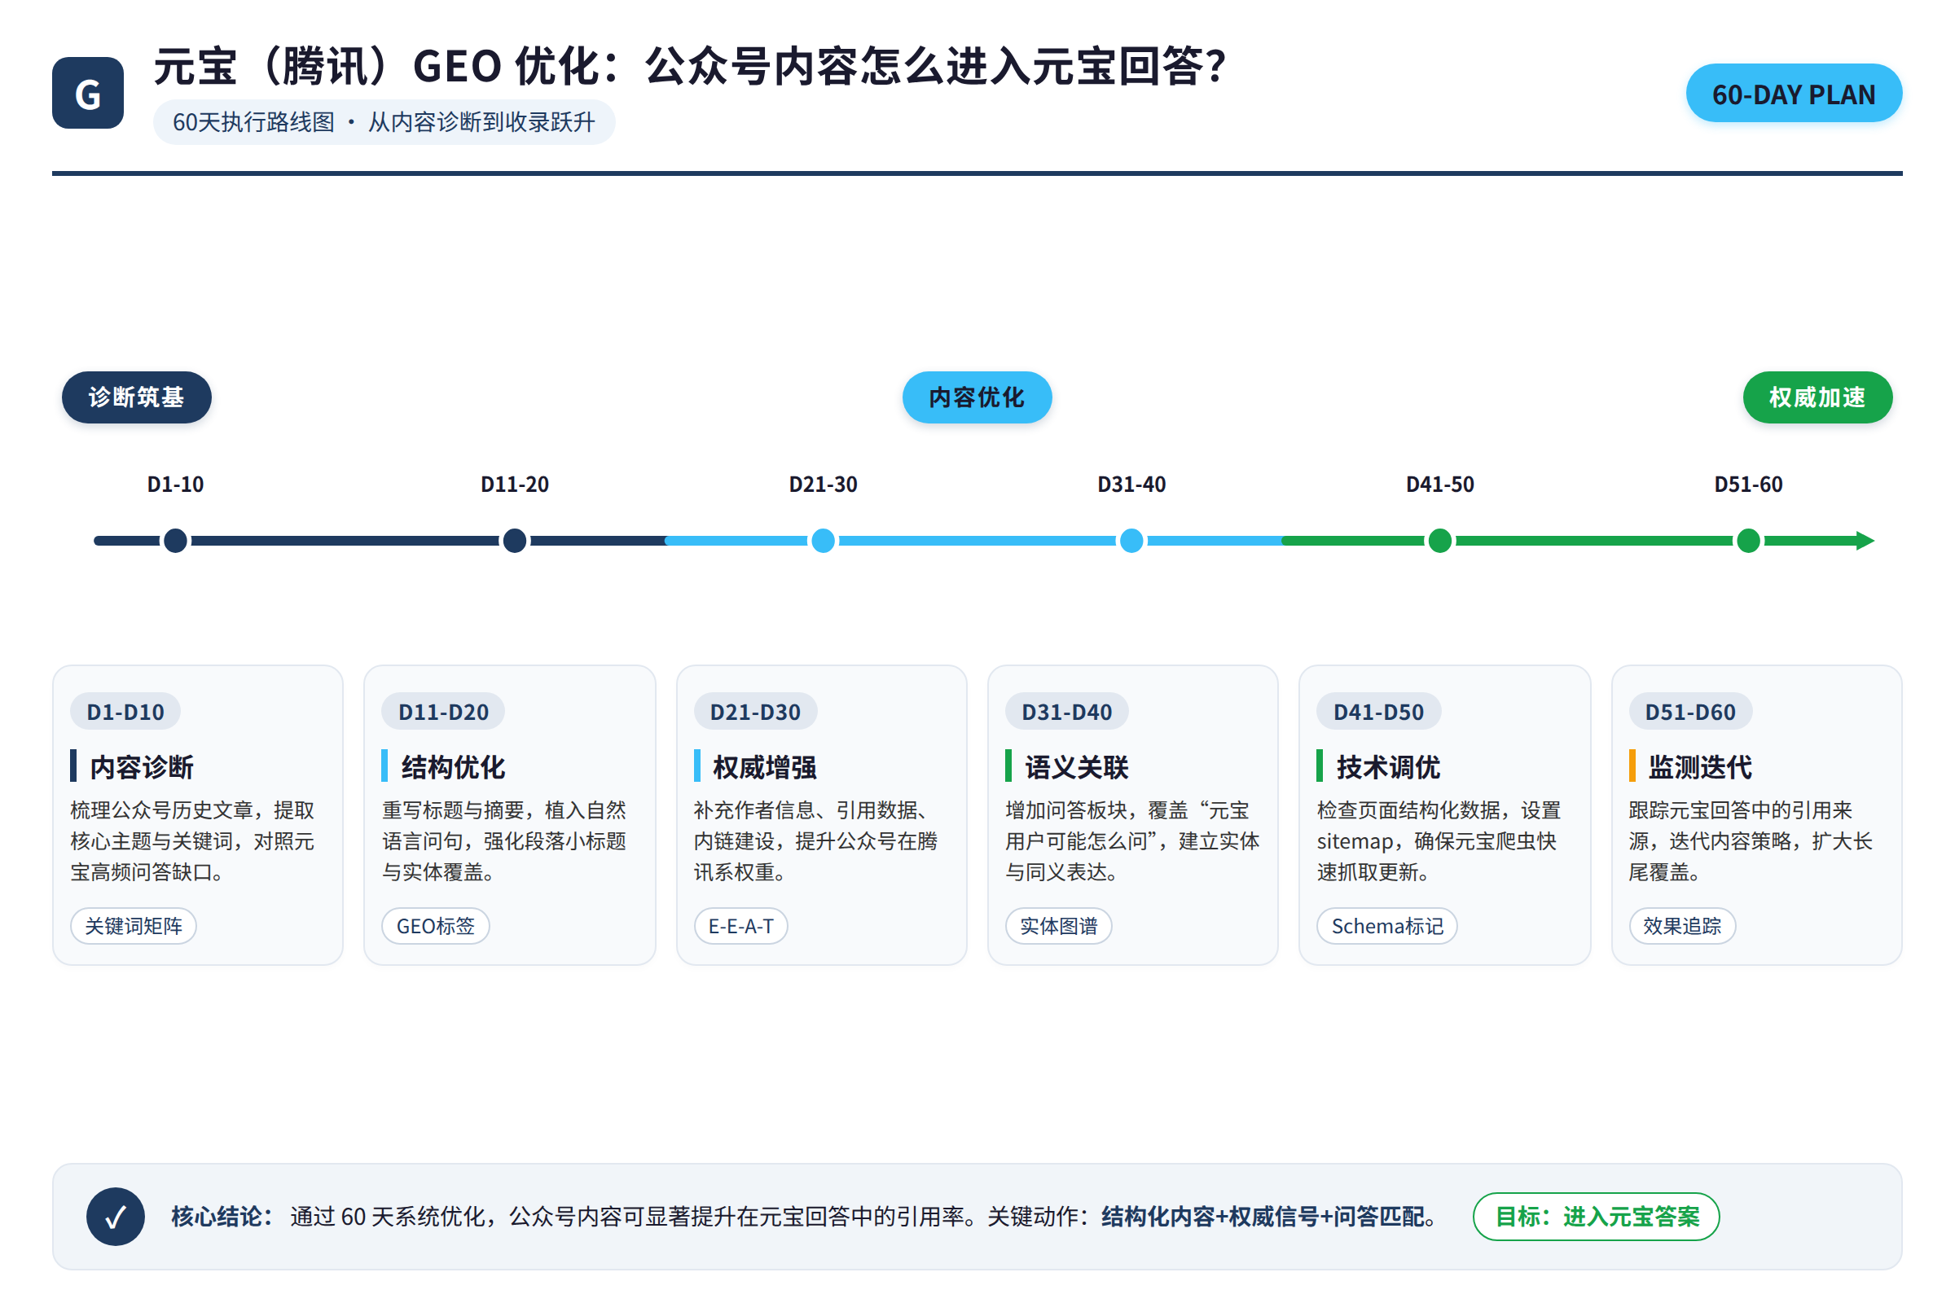Click the 关键词矩阵 tag
The image size is (1955, 1303).
click(134, 926)
